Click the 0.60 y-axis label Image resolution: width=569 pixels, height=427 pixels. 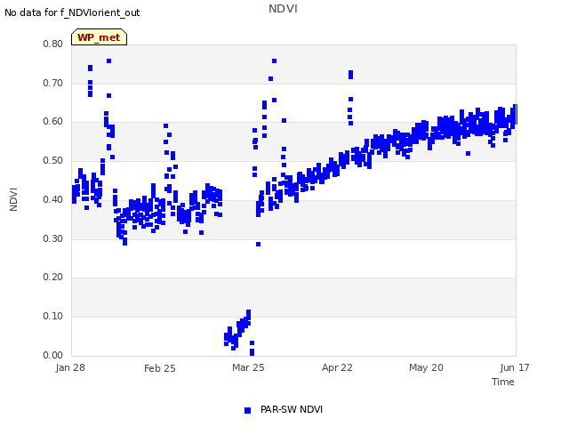pos(52,122)
